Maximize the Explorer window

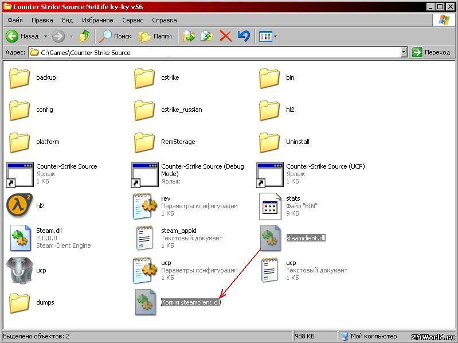[x=440, y=7]
